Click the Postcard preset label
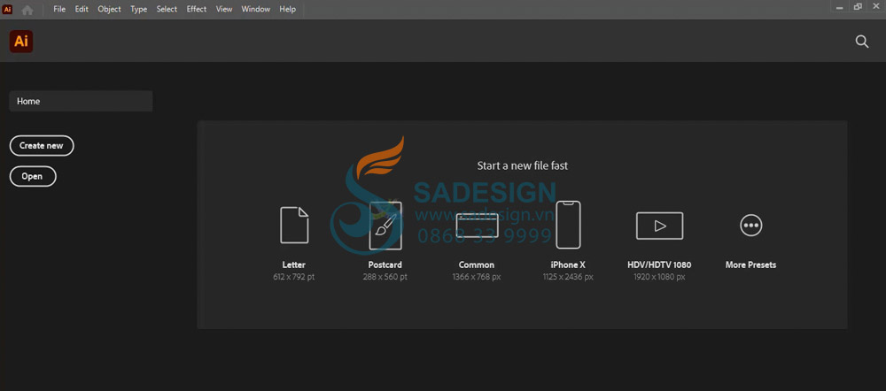Image resolution: width=886 pixels, height=391 pixels. (385, 264)
